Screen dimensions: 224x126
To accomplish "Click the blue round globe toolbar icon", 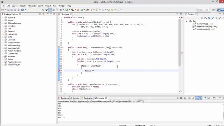I will [x=22, y=10].
